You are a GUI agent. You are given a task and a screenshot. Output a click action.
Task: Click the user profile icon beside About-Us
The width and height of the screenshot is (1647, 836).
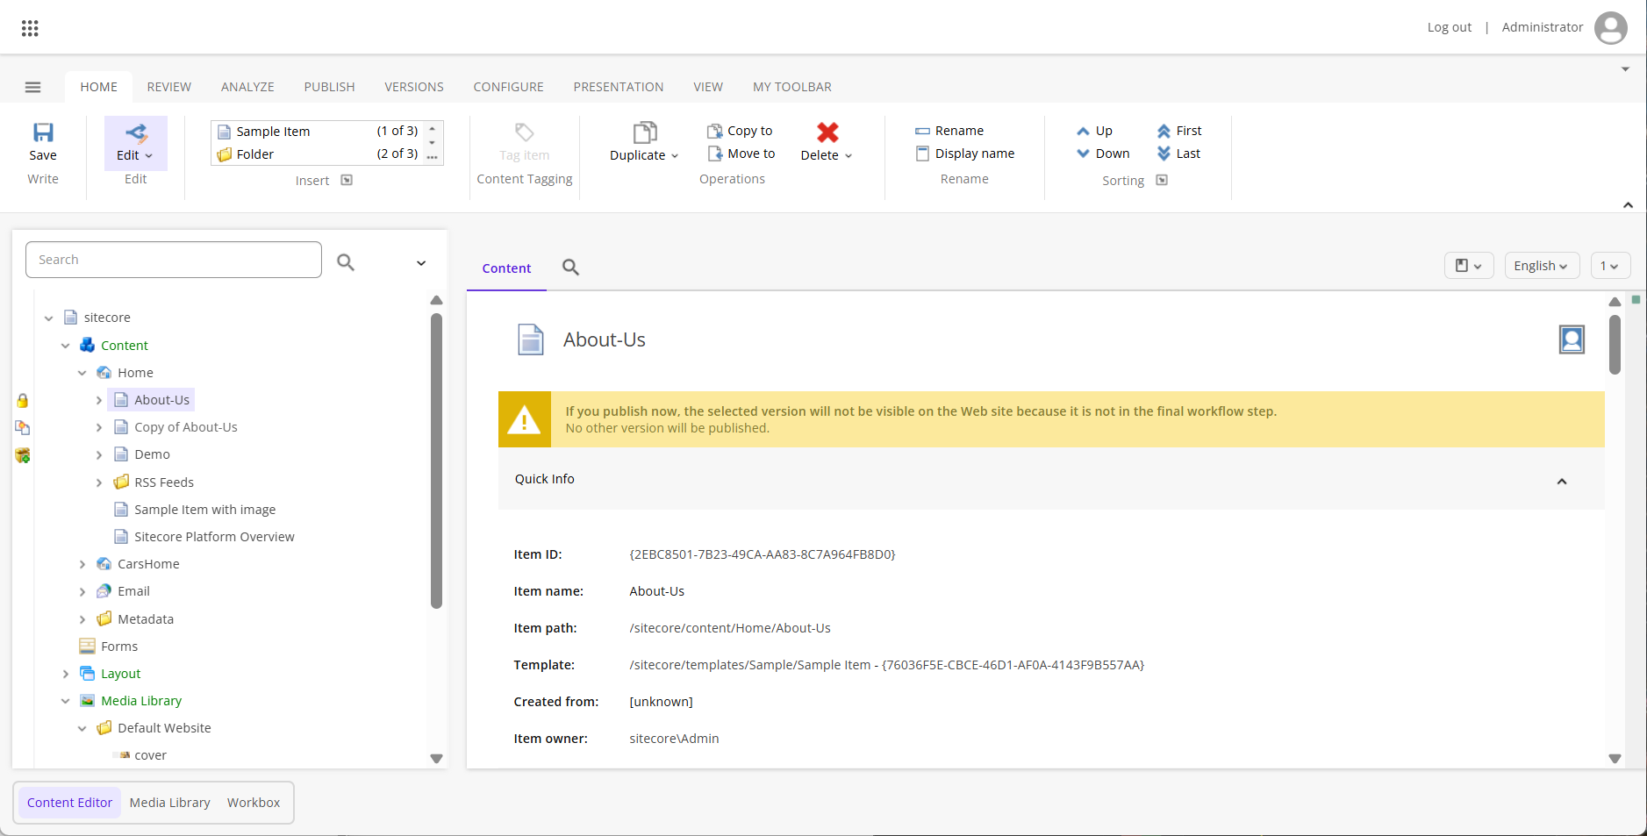pos(1572,339)
